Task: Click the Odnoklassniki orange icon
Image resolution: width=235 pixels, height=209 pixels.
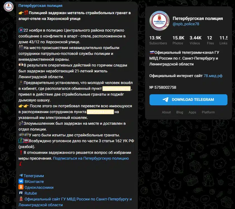Action: 21,187
